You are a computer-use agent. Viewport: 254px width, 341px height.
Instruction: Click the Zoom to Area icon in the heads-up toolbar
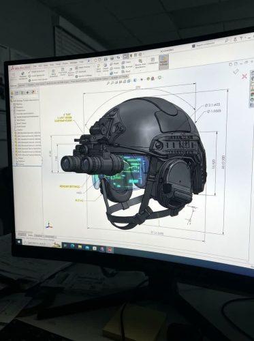click(x=112, y=83)
